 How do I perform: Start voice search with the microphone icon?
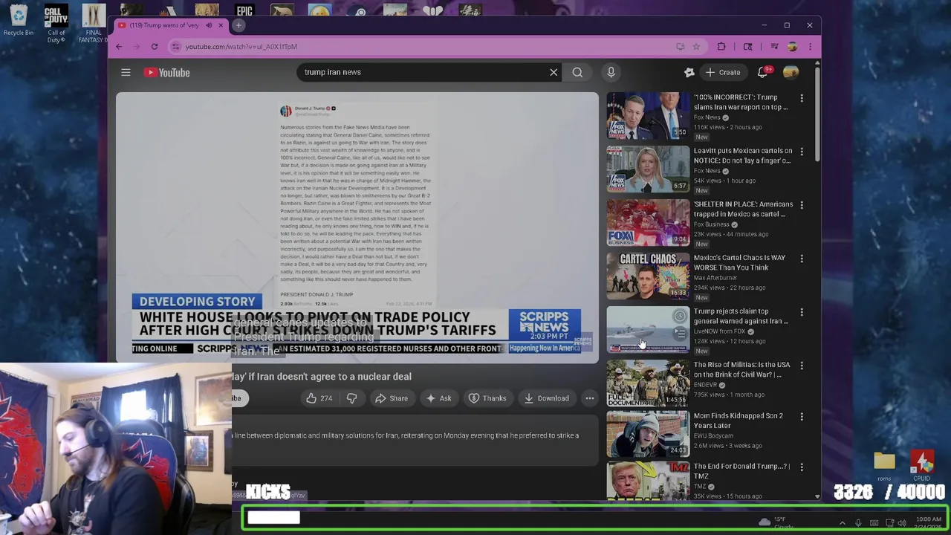tap(611, 72)
